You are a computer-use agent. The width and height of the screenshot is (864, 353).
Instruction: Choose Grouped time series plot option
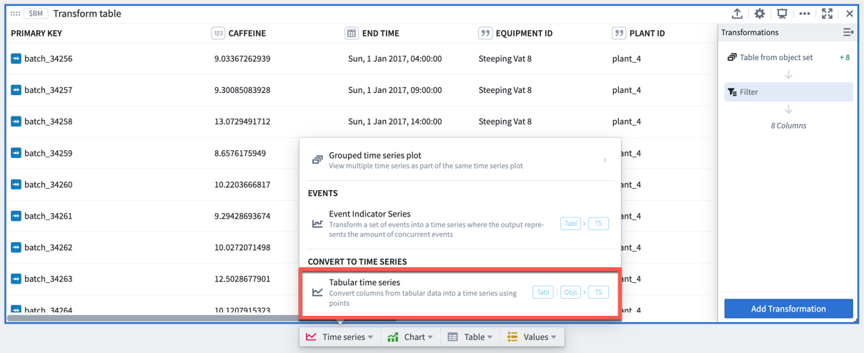460,160
